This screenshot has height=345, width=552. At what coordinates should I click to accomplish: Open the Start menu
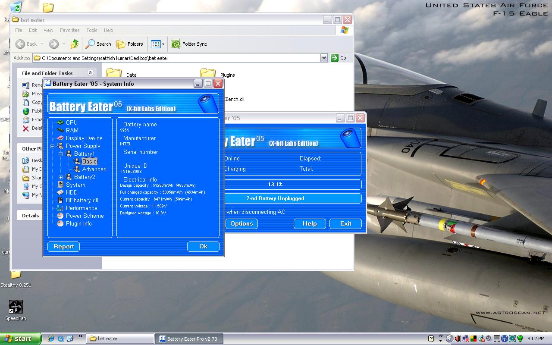click(21, 339)
